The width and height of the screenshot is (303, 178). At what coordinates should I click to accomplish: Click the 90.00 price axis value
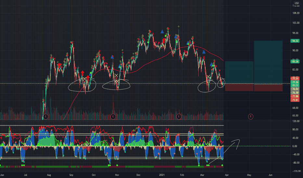(296, 50)
